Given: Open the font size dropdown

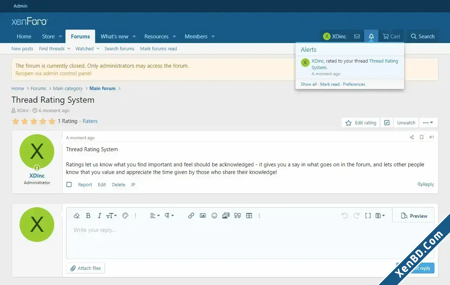Looking at the screenshot, I should pos(111,216).
